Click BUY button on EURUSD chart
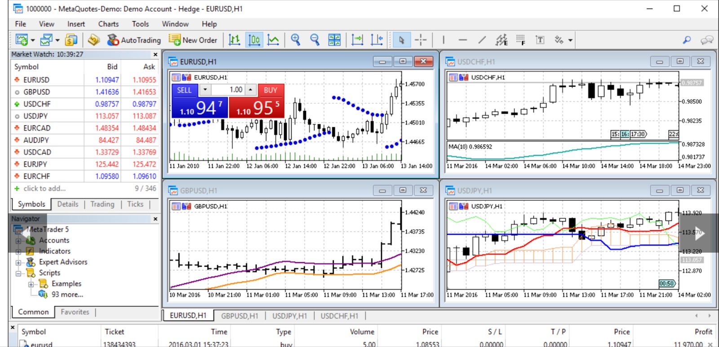Screen dimensions: 719x347 coord(271,90)
